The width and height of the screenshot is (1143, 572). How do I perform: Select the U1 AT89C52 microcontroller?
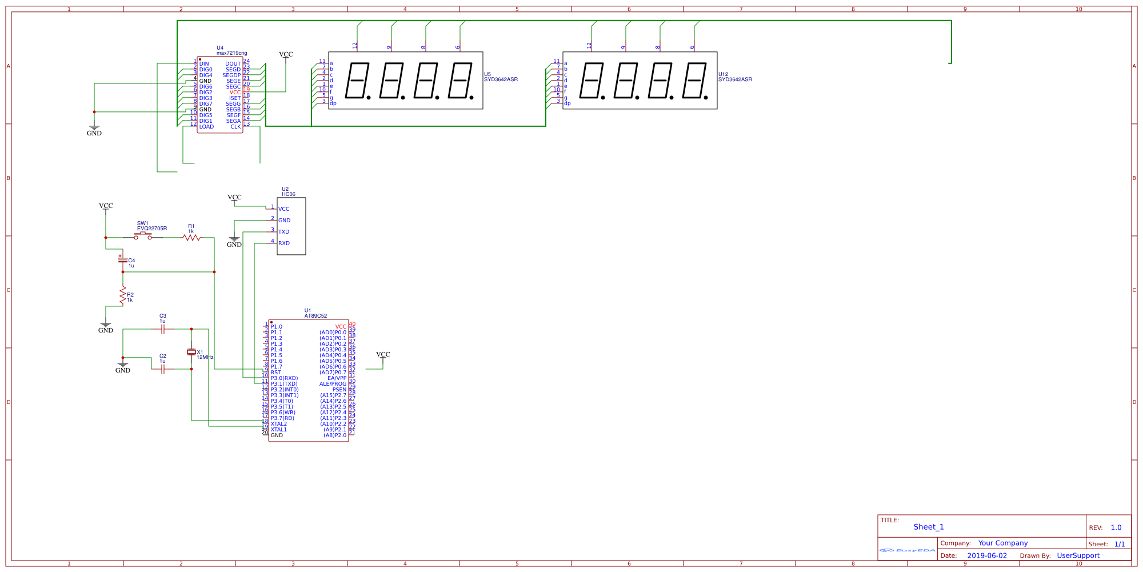click(309, 381)
